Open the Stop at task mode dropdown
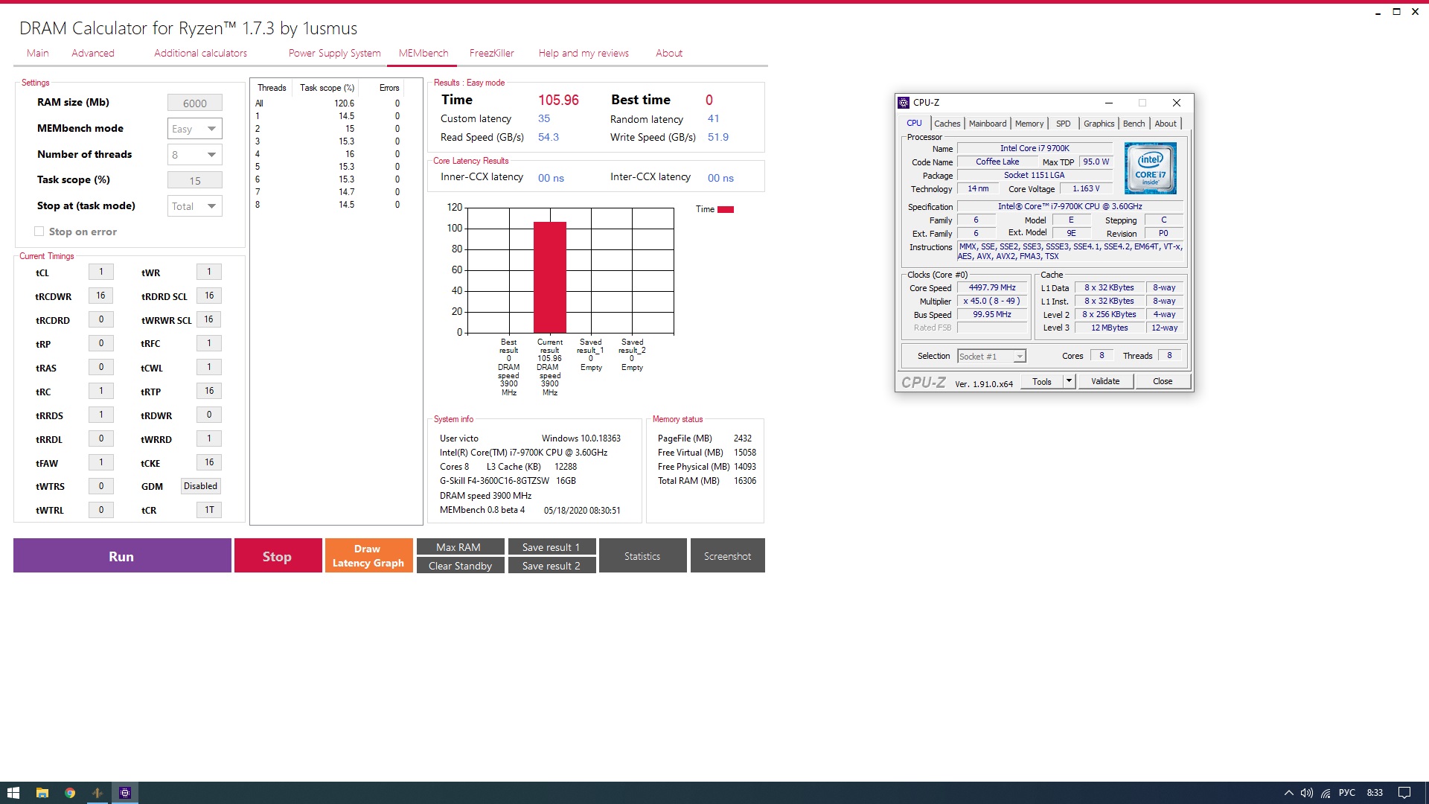The height and width of the screenshot is (804, 1429). pyautogui.click(x=194, y=206)
